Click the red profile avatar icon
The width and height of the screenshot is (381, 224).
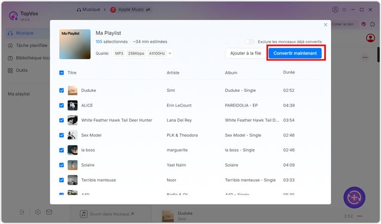click(370, 38)
